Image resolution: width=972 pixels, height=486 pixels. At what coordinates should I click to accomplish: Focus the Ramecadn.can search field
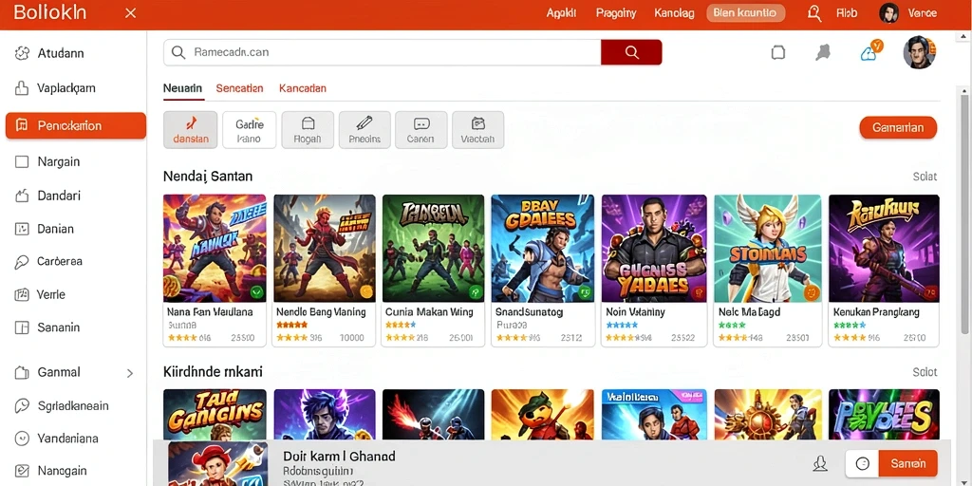(x=382, y=53)
